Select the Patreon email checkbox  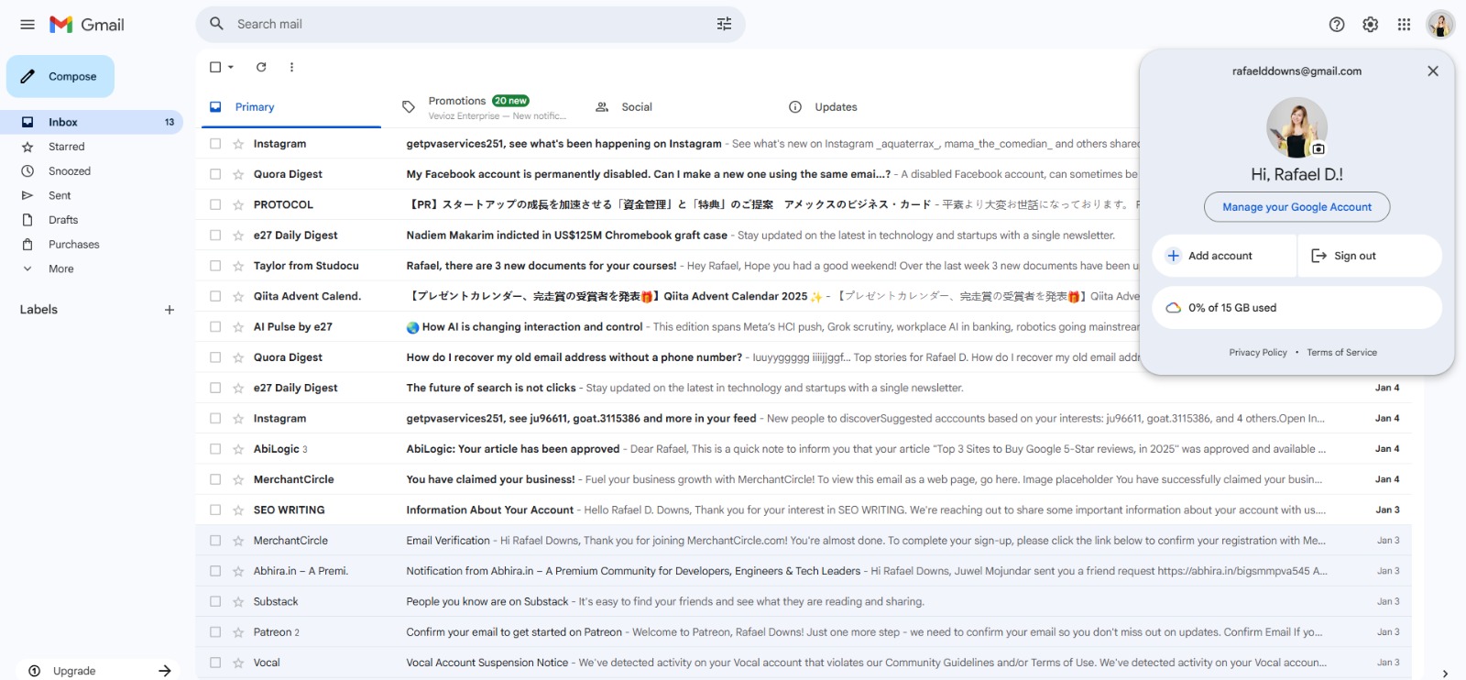[x=215, y=632]
